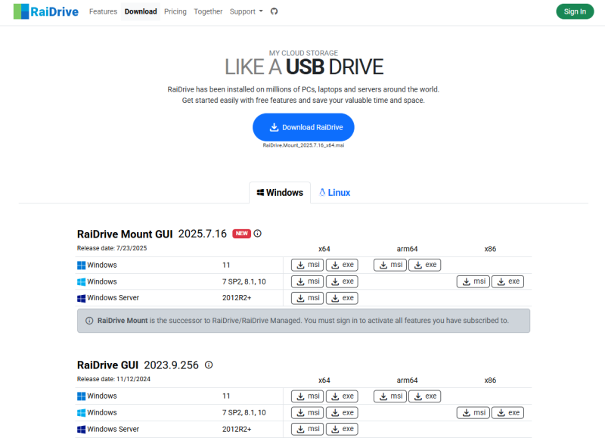Download RaiDrive GUI Windows 11 x64 msi
Image resolution: width=605 pixels, height=441 pixels.
coord(308,396)
